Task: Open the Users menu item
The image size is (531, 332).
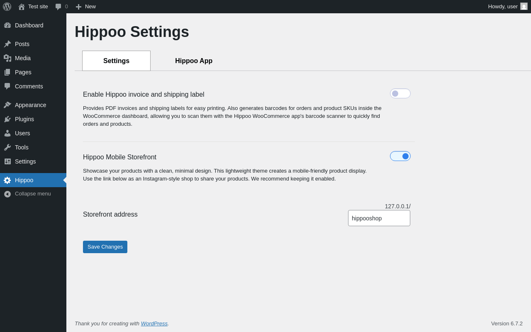Action: click(x=22, y=133)
